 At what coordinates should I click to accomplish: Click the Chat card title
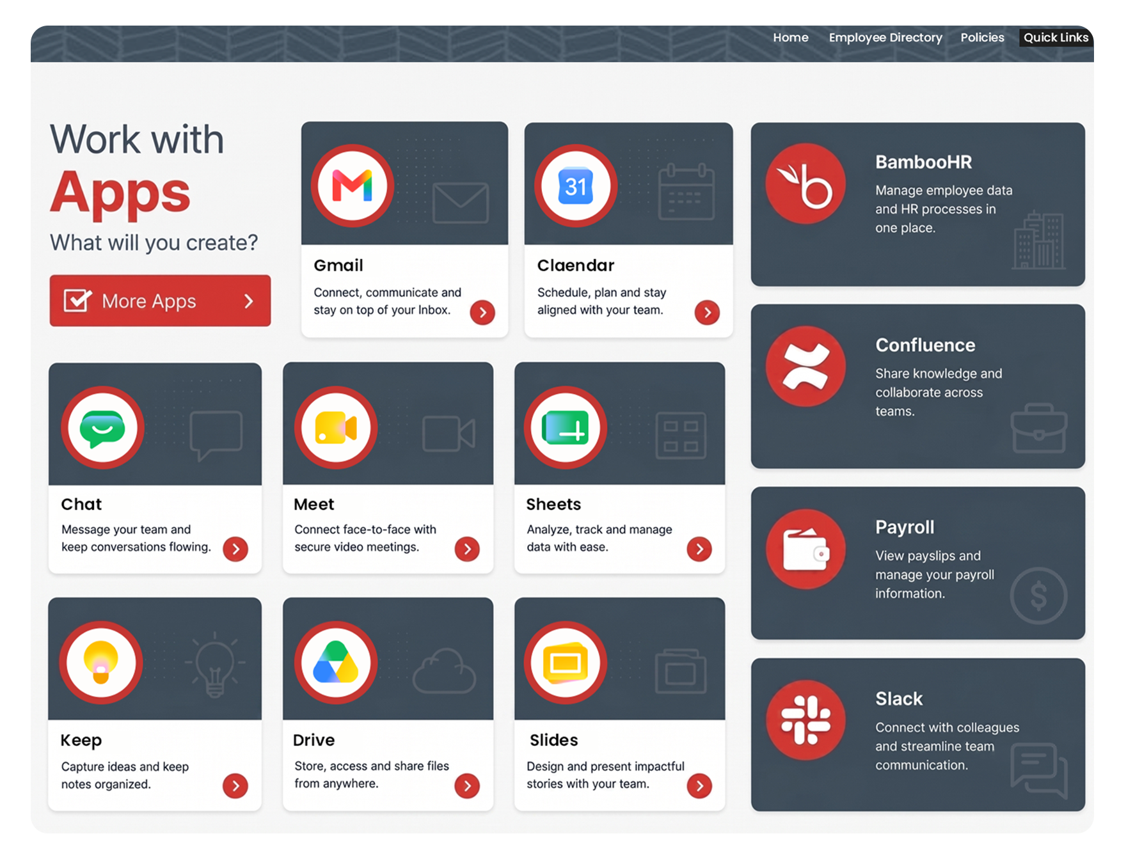coord(81,505)
